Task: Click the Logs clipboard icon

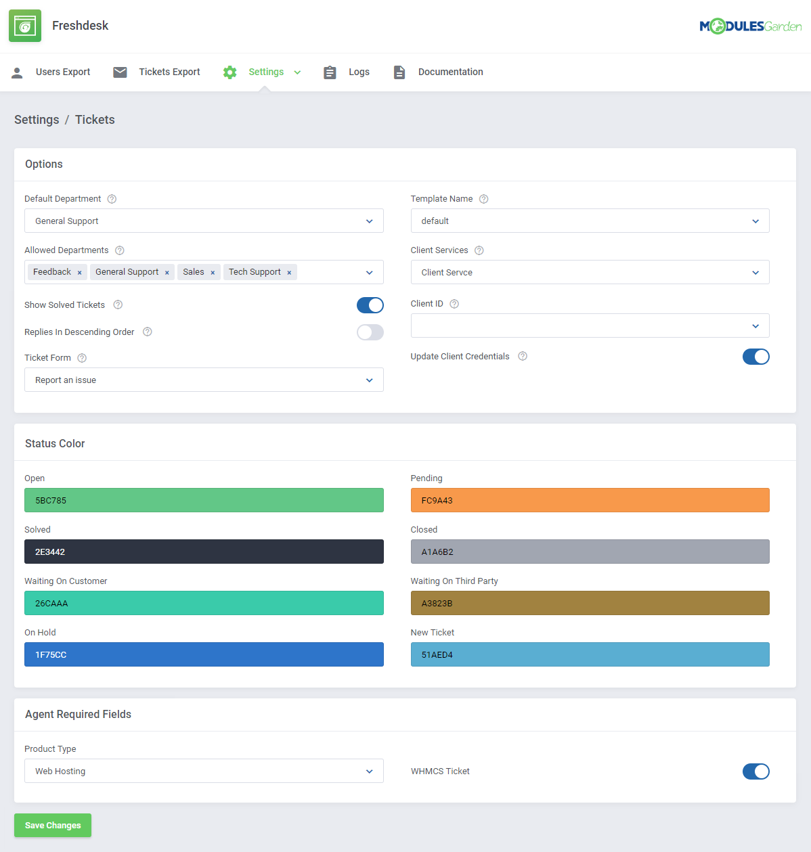Action: coord(330,72)
